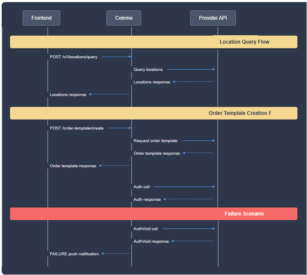
Task: Click Locations response label on Frontend lifeline
Action: click(x=68, y=94)
